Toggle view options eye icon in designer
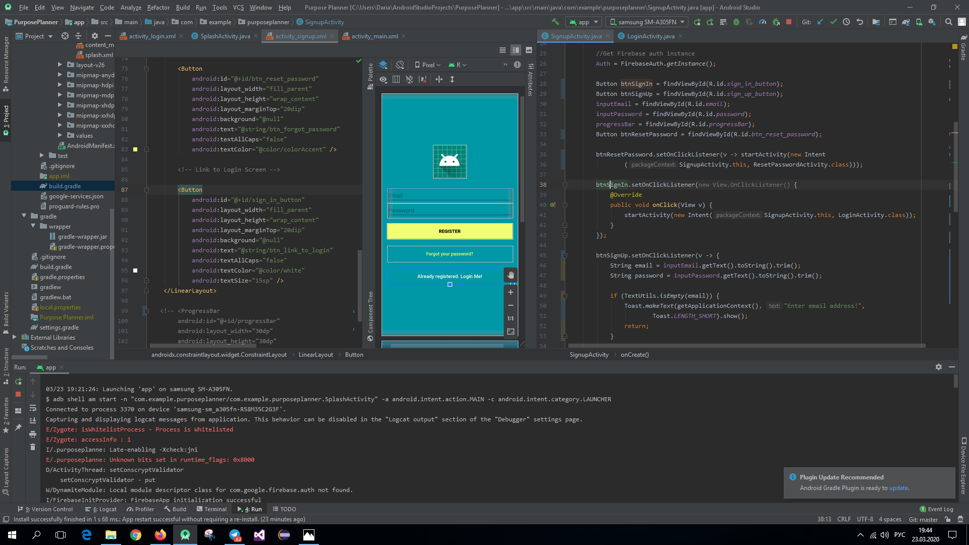Viewport: 969px width, 545px height. tap(384, 79)
